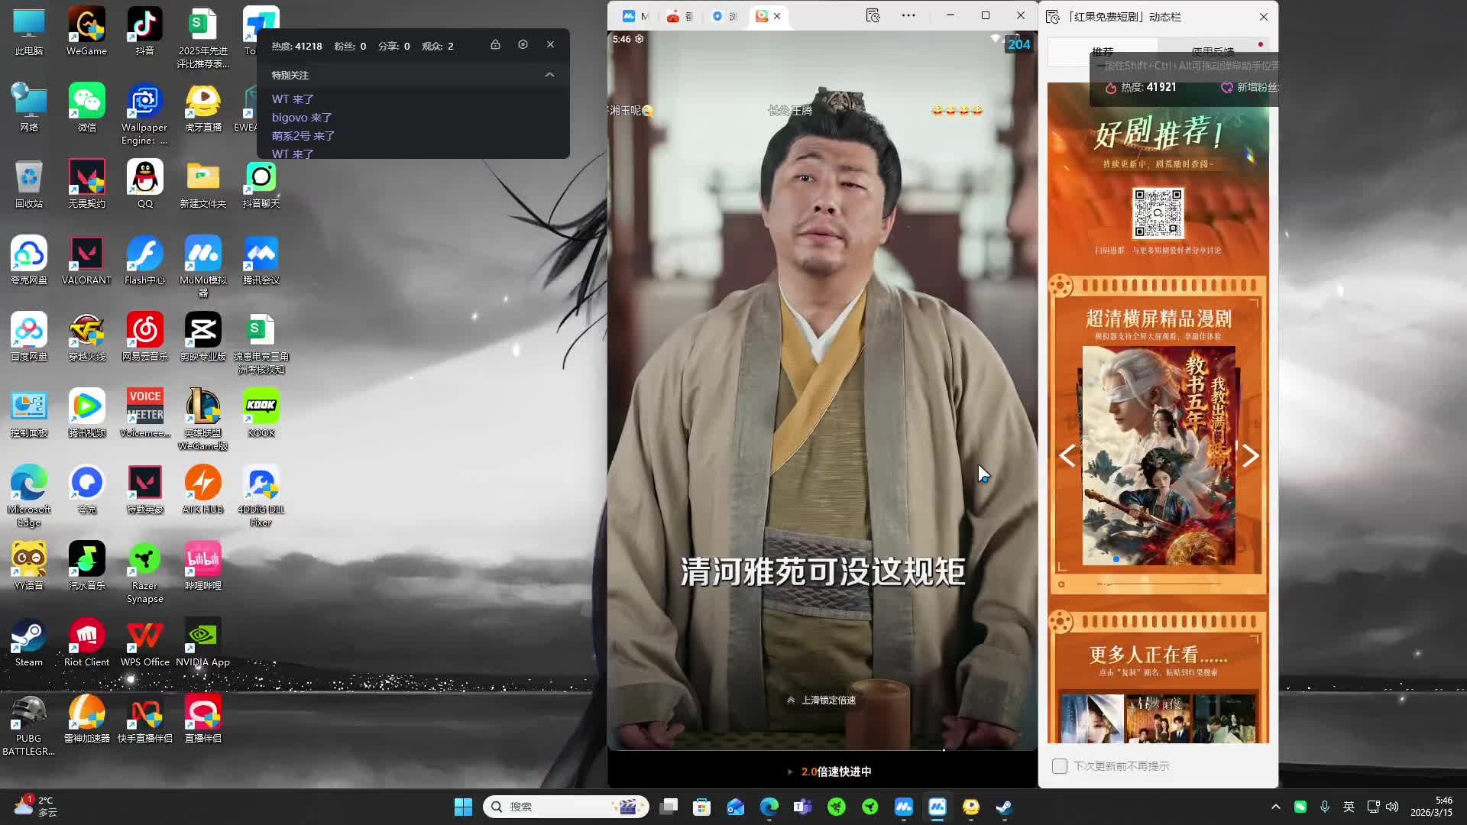Toggle the microphone in system tray
Image resolution: width=1467 pixels, height=825 pixels.
point(1325,807)
